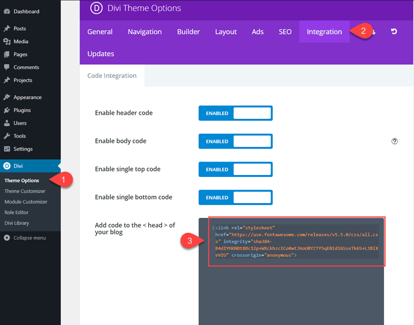Click the Tools wrench icon
The width and height of the screenshot is (414, 325).
7,136
